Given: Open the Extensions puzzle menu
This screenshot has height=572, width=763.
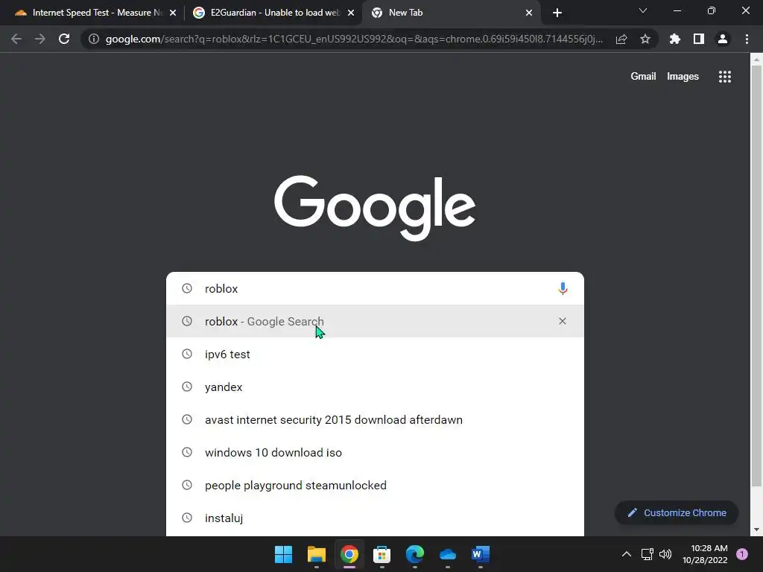Looking at the screenshot, I should pyautogui.click(x=675, y=39).
